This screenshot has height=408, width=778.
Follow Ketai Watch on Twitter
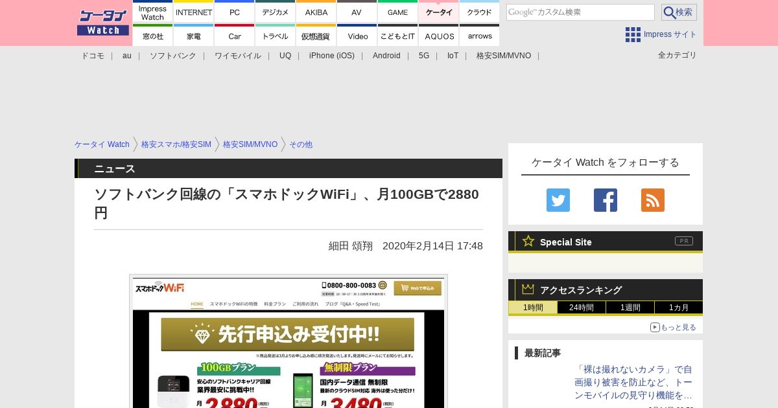558,200
